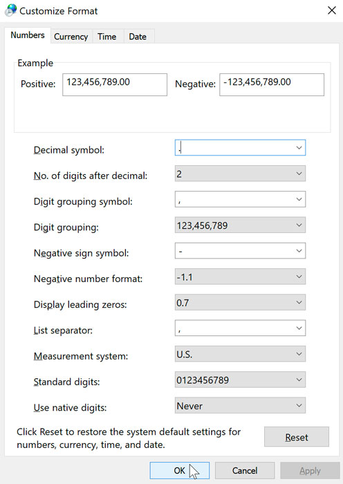This screenshot has height=484, width=343.
Task: Open the Digit grouping dropdown
Action: (240, 225)
